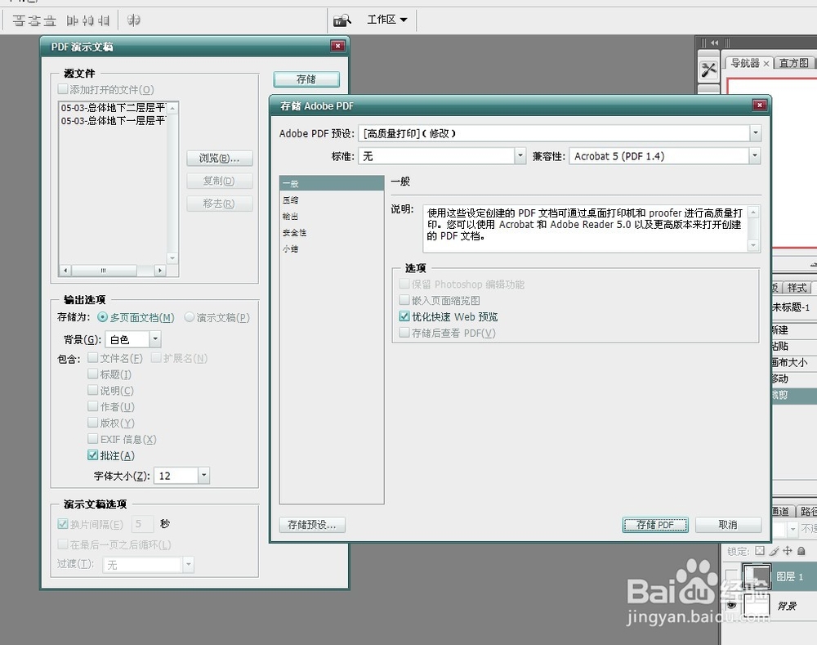Viewport: 817px width, 645px height.
Task: Open the 背景 color dropdown
Action: click(x=155, y=339)
